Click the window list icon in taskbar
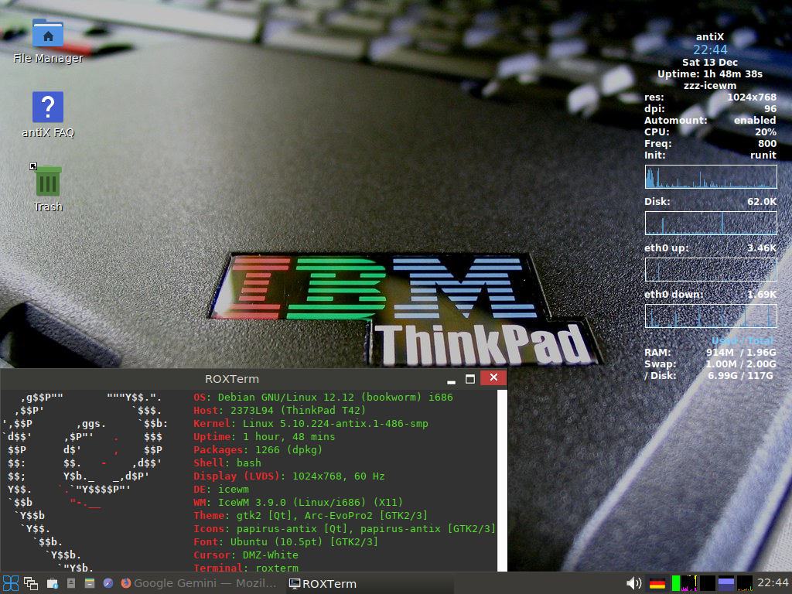Viewport: 792px width, 594px height. [x=31, y=583]
